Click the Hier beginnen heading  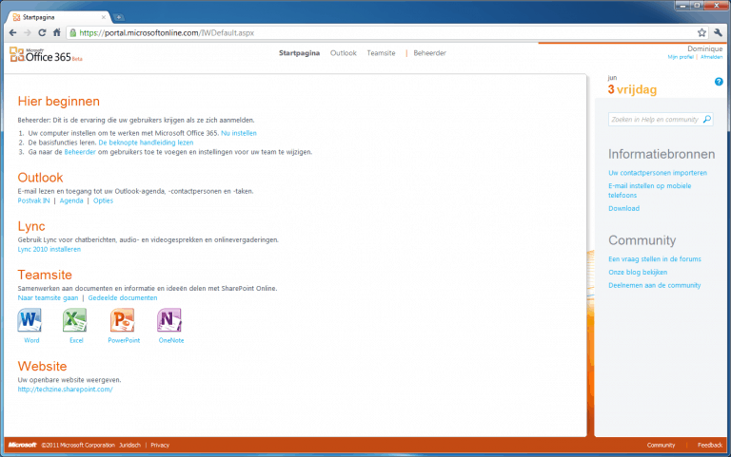coord(59,101)
